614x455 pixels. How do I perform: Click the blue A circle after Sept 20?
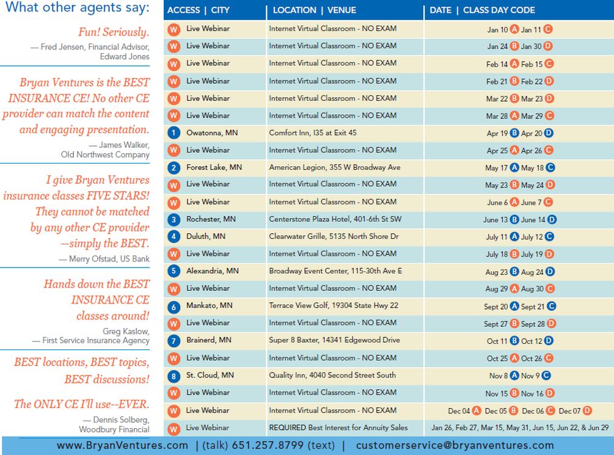(514, 306)
